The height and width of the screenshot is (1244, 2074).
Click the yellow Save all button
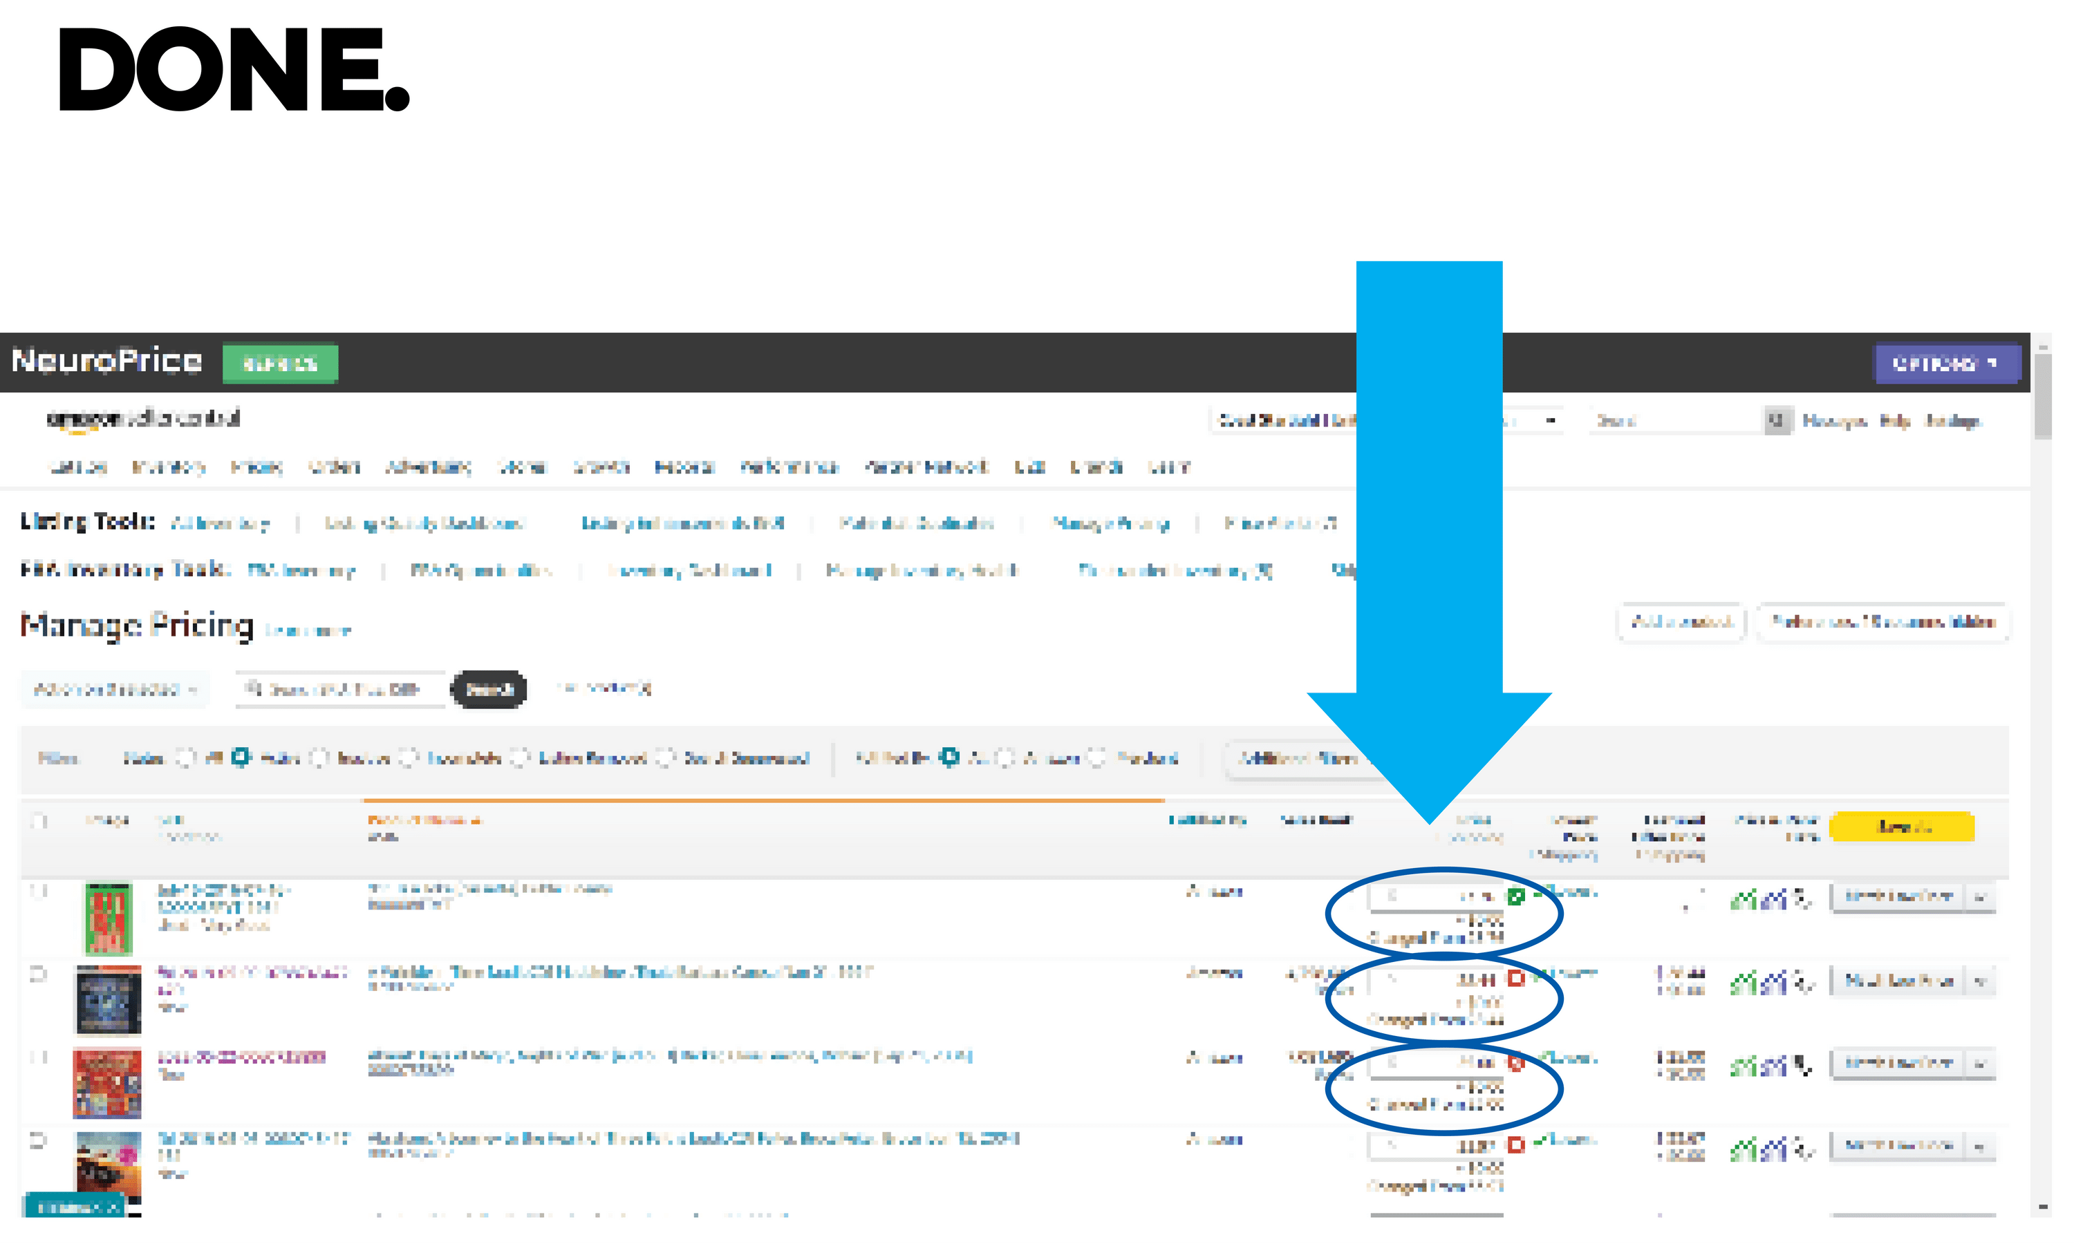pos(1900,827)
